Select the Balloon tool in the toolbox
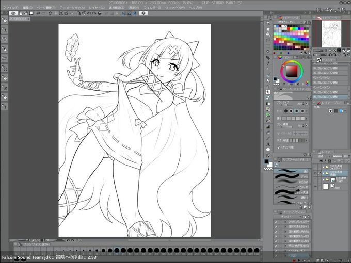The width and height of the screenshot is (351, 263). 268,150
